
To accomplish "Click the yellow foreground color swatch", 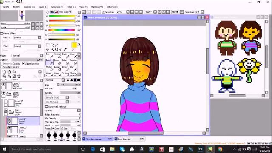I will coord(74,45).
